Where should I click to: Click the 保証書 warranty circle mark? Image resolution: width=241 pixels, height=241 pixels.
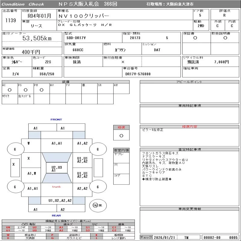(x=195, y=38)
